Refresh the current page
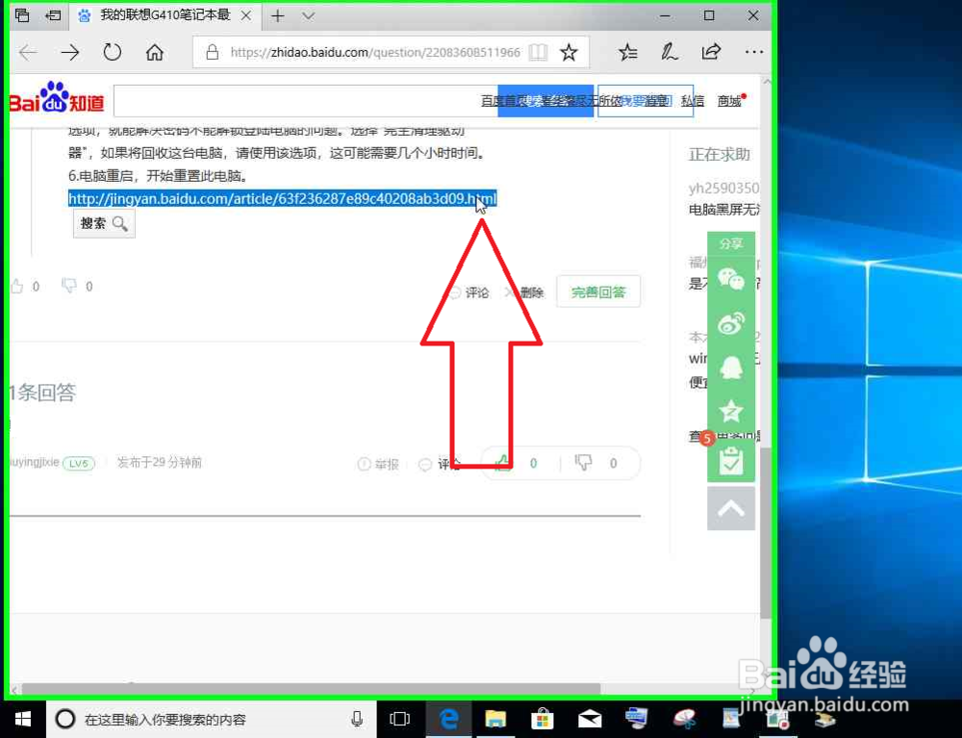Screen dimensions: 962x738 click(112, 52)
